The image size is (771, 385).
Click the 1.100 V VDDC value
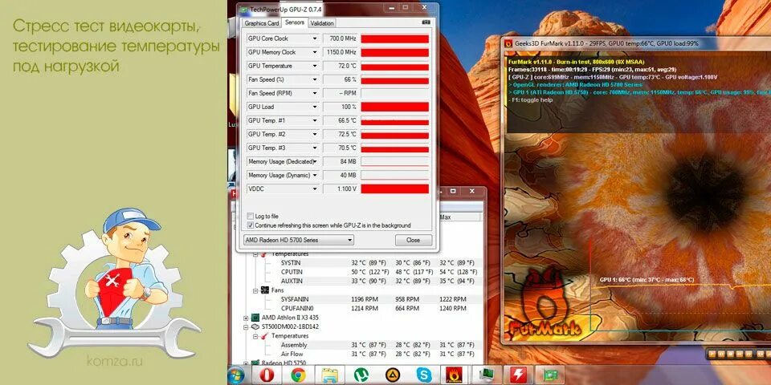[341, 189]
